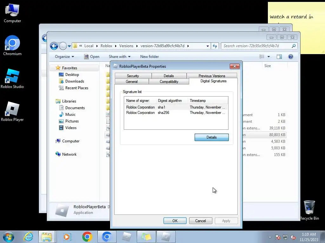Expand the arrow after Local in breadcrumb
325x243 pixels.
(x=97, y=46)
